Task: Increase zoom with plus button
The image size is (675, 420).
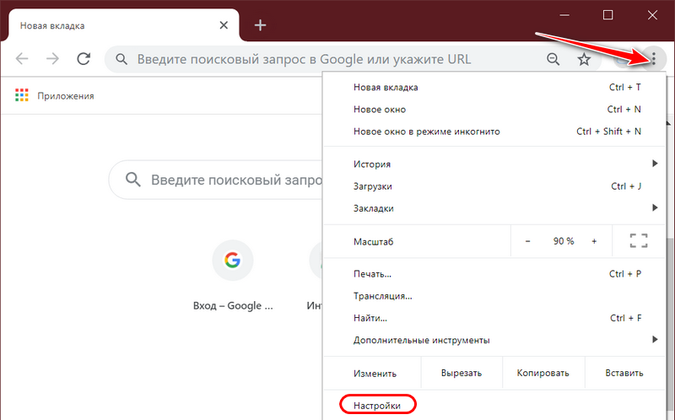Action: point(594,241)
